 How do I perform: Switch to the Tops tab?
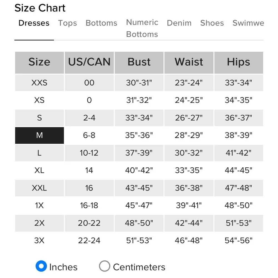coord(68,23)
